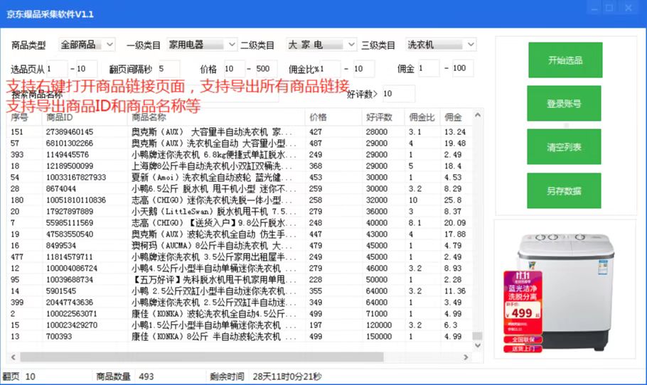647x385 pixels.
Task: Expand the 三级类目 dropdown 洗衣机
Action: point(441,45)
